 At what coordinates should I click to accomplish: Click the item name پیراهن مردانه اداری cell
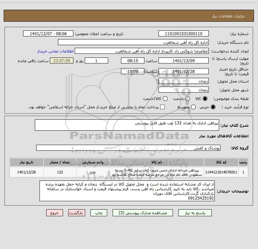(x=157, y=172)
